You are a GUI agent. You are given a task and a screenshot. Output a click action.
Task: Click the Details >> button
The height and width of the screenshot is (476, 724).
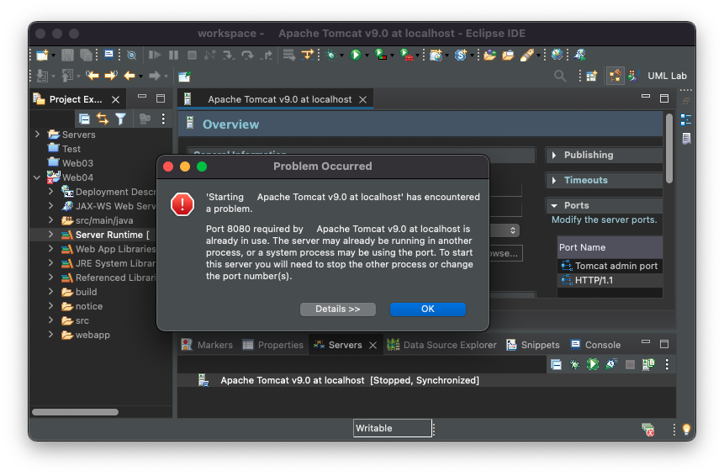337,309
